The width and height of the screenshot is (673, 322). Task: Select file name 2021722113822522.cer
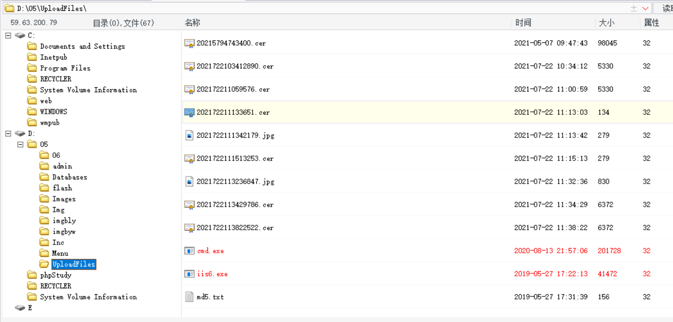(235, 228)
